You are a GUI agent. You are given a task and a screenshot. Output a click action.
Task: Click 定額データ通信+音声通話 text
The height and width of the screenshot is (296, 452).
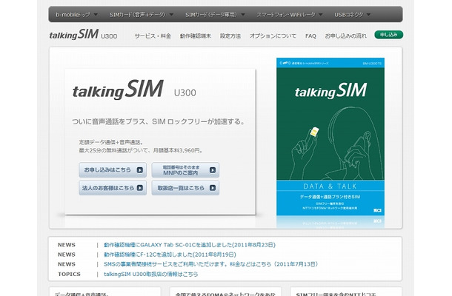coord(111,142)
